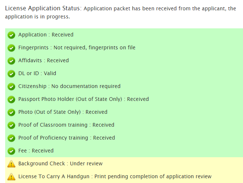Click the Citizenship status checkmark icon
This screenshot has height=183, width=243.
point(11,87)
